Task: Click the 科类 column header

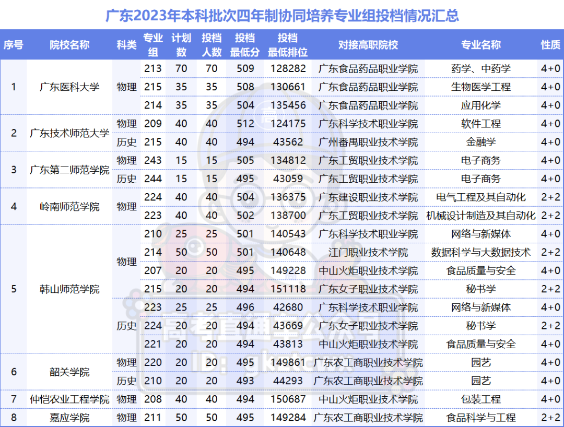Action: coord(126,45)
